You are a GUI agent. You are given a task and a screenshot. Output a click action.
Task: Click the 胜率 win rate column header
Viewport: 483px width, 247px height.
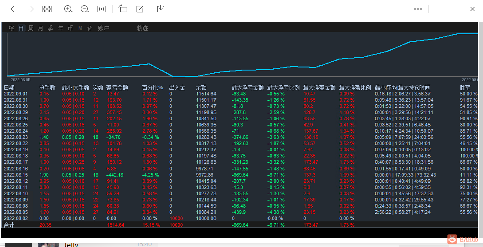tap(465, 88)
